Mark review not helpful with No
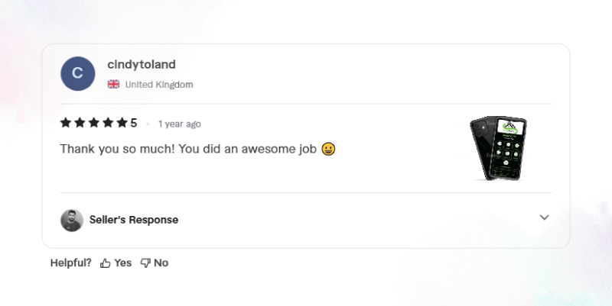This screenshot has width=612, height=306. [161, 263]
